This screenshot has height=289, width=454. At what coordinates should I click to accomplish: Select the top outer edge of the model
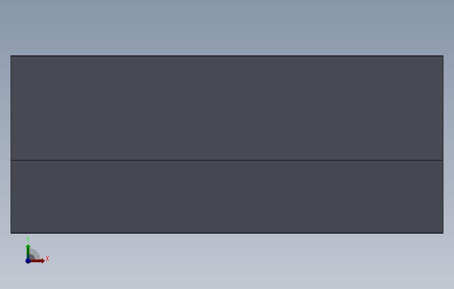[x=227, y=56]
